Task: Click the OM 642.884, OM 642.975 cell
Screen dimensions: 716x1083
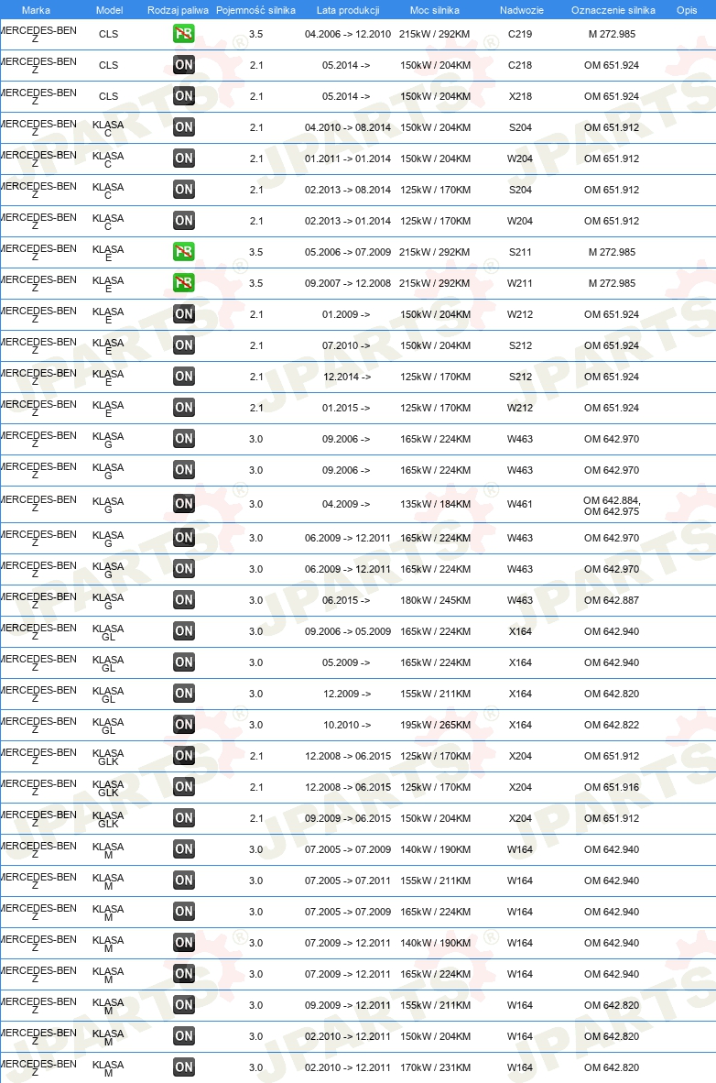Action: pyautogui.click(x=612, y=506)
